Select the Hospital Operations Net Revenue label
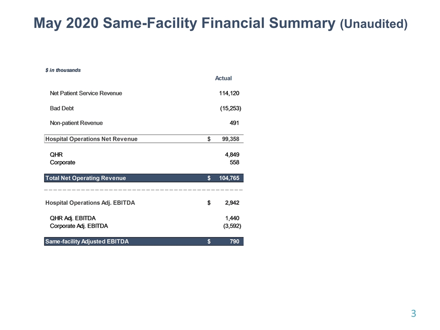 91,139
